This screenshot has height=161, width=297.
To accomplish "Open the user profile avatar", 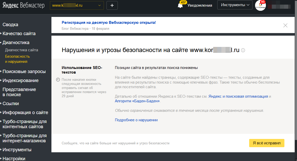I will click(x=260, y=5).
